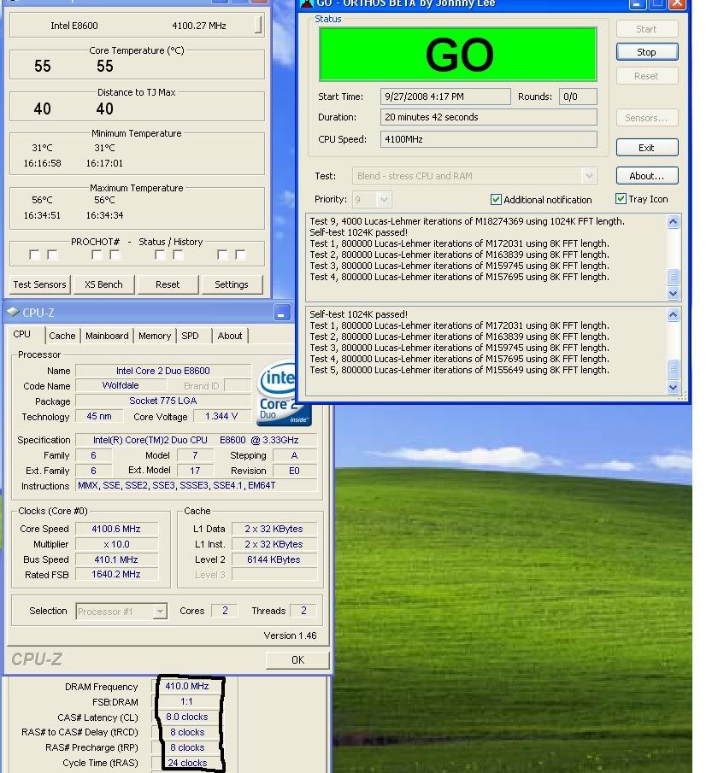
Task: Open the Sensors... button in ORTHOS
Action: point(647,118)
